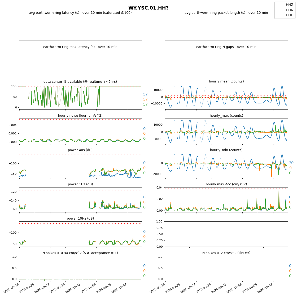This screenshot has width=297, height=297.
Task: Click the 'hourly noise floor (cm/s^2)' title
Action: tap(80, 116)
